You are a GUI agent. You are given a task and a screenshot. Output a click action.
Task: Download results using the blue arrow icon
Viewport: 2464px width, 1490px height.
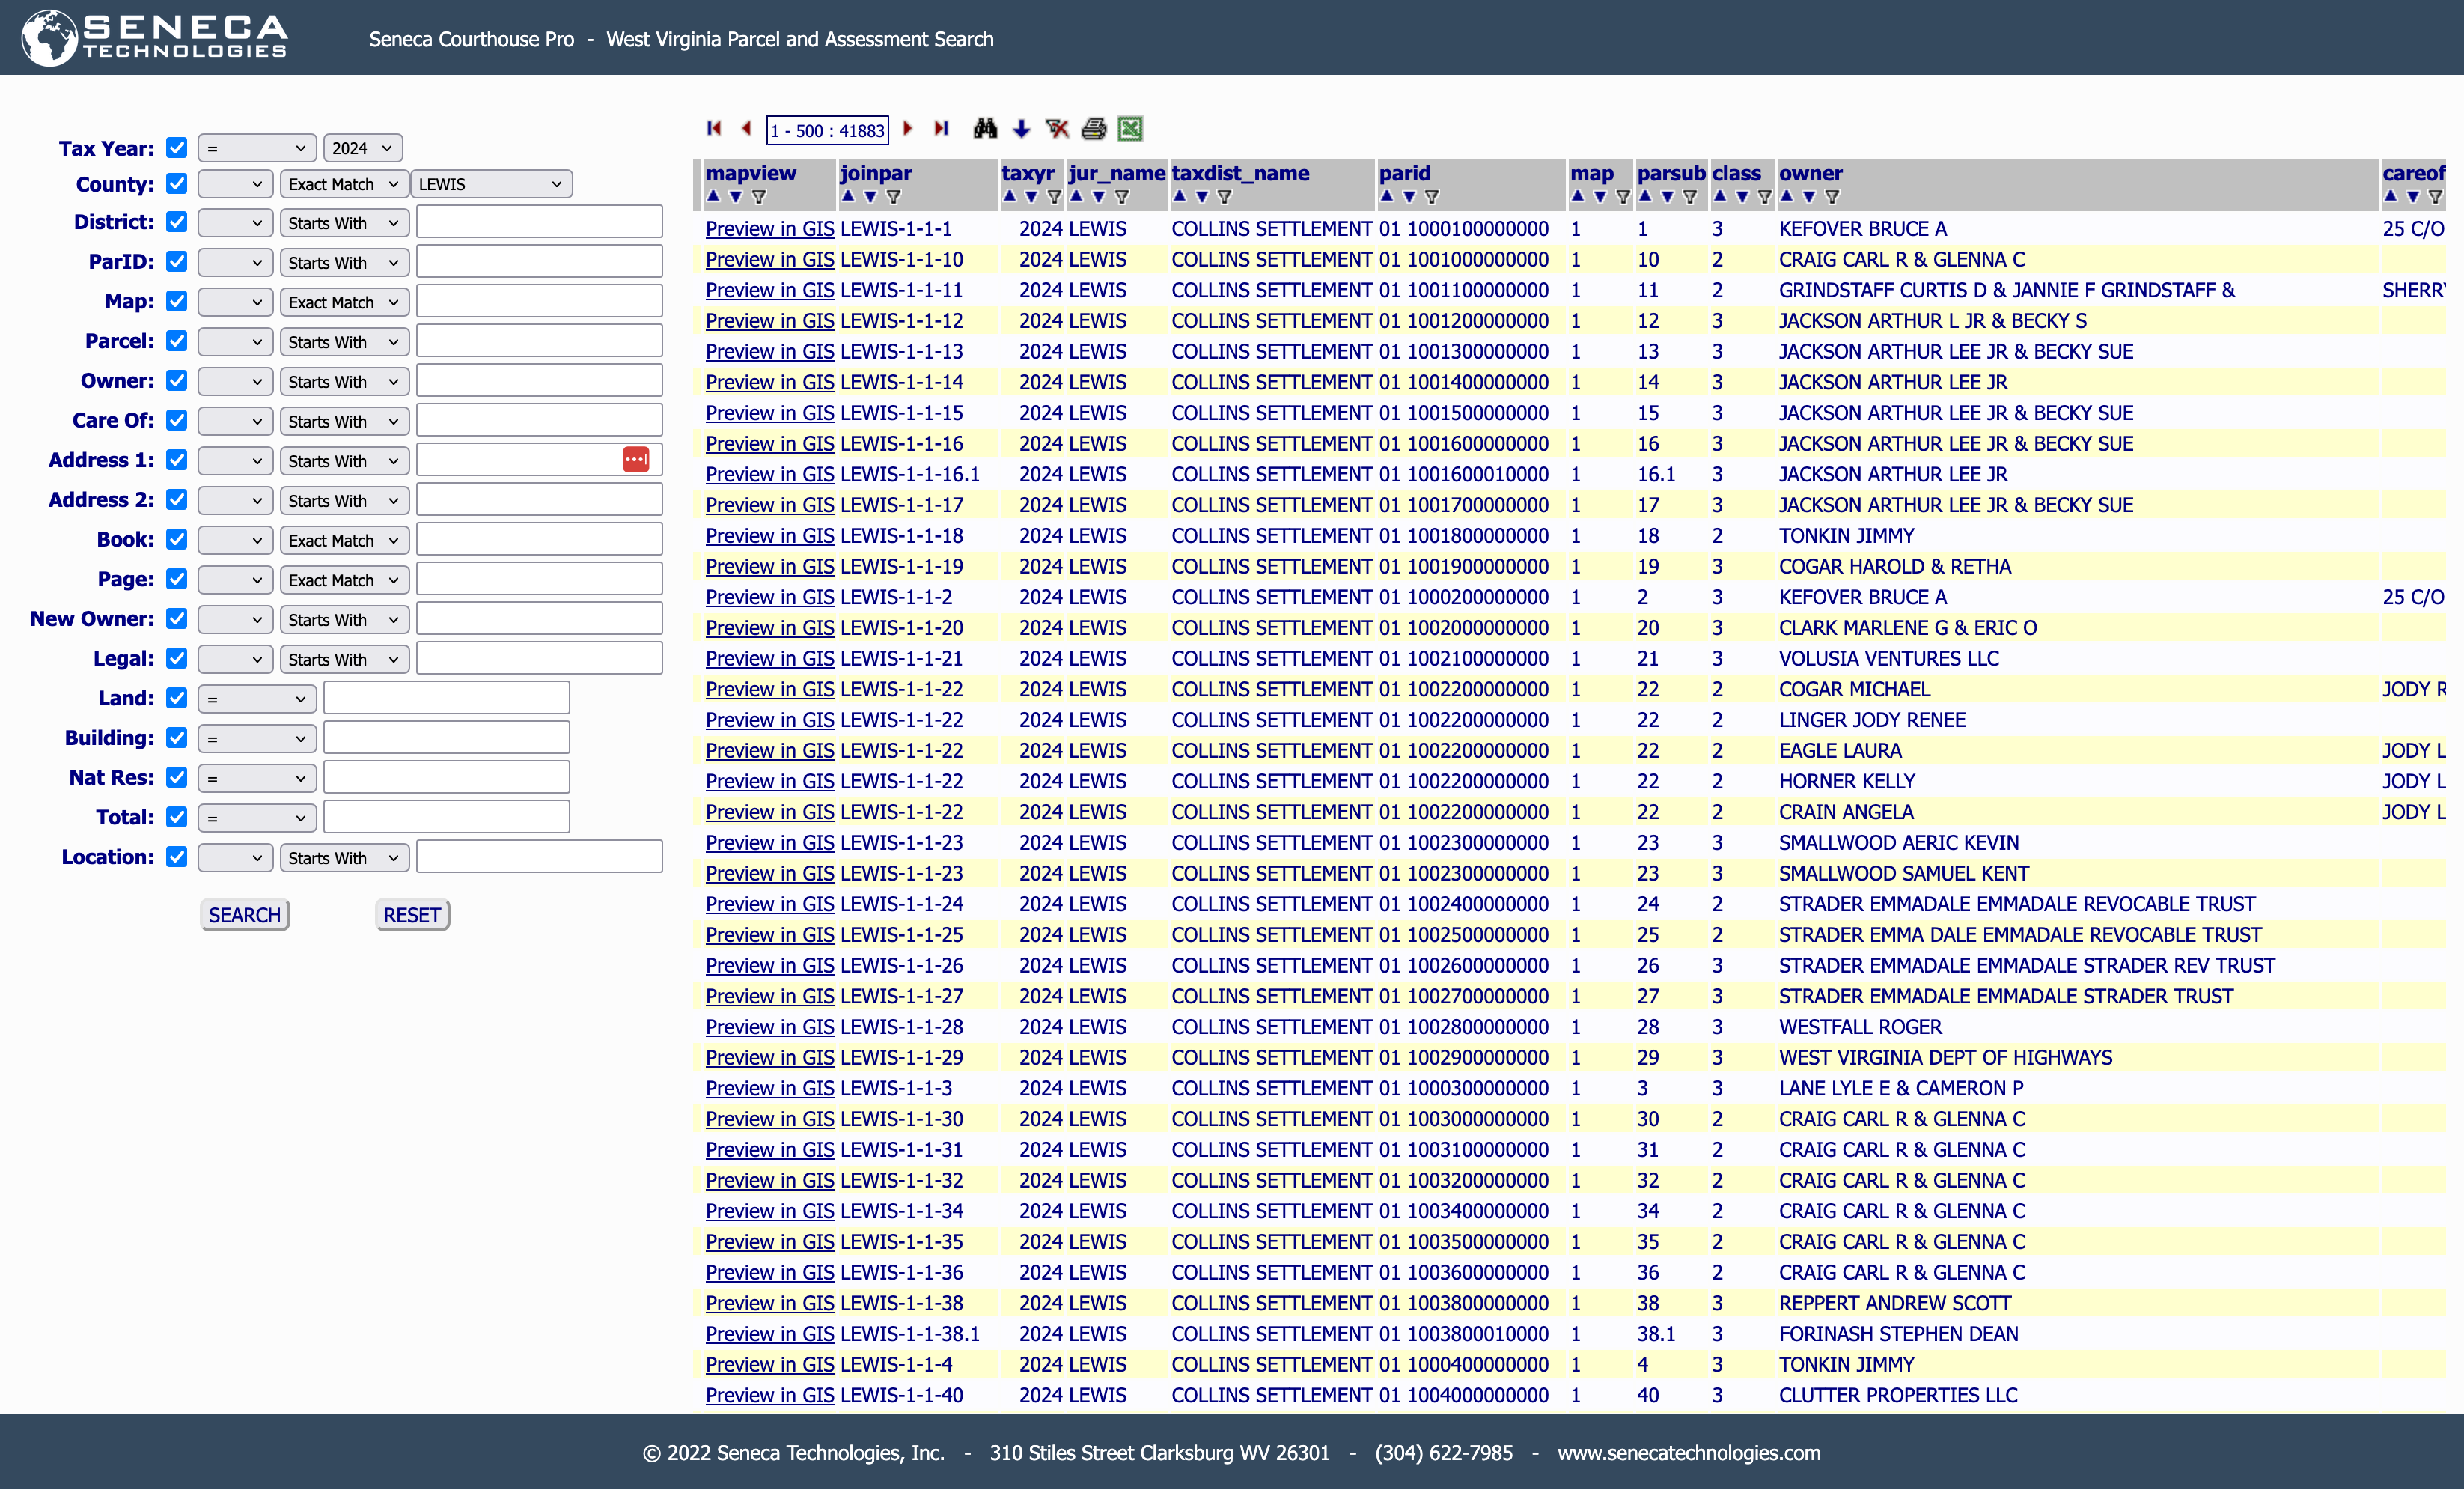tap(1021, 128)
